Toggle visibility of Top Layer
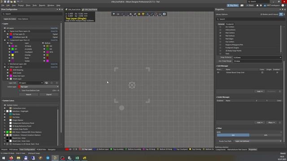 [8, 34]
